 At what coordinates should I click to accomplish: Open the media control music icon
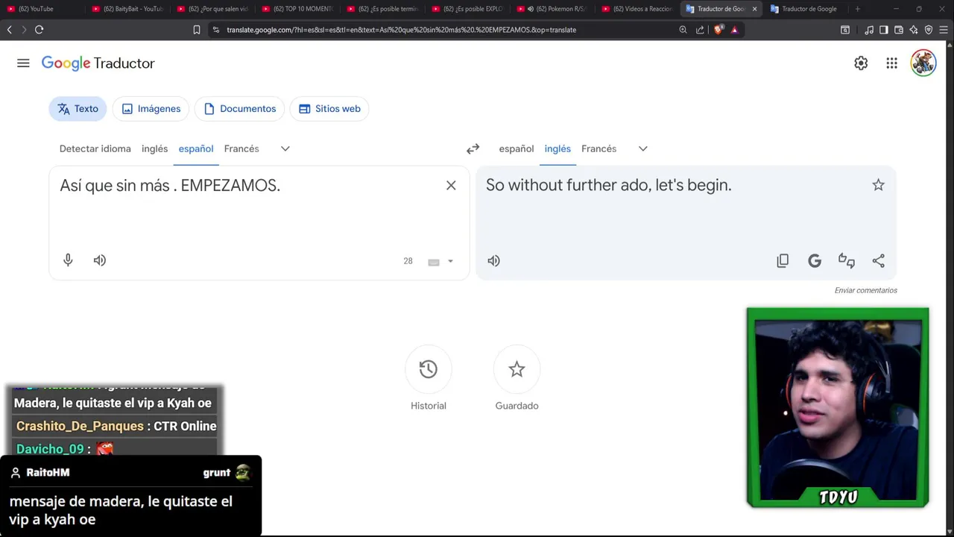coord(869,30)
